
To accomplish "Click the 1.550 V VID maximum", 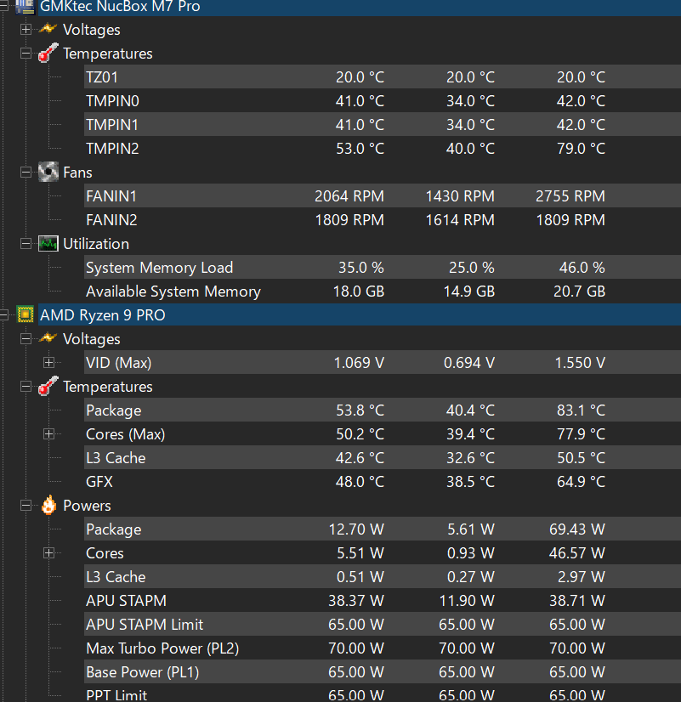I will pos(580,363).
